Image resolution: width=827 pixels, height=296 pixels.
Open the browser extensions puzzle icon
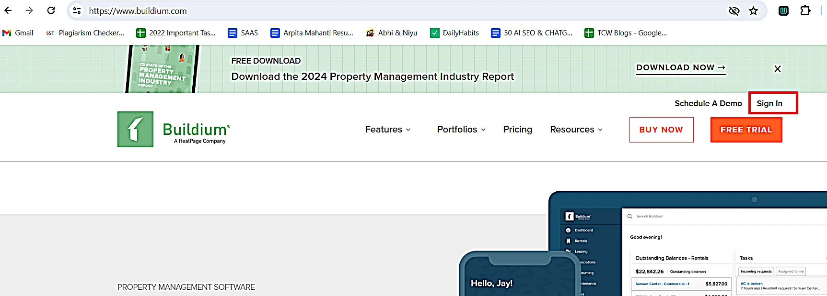[x=805, y=11]
